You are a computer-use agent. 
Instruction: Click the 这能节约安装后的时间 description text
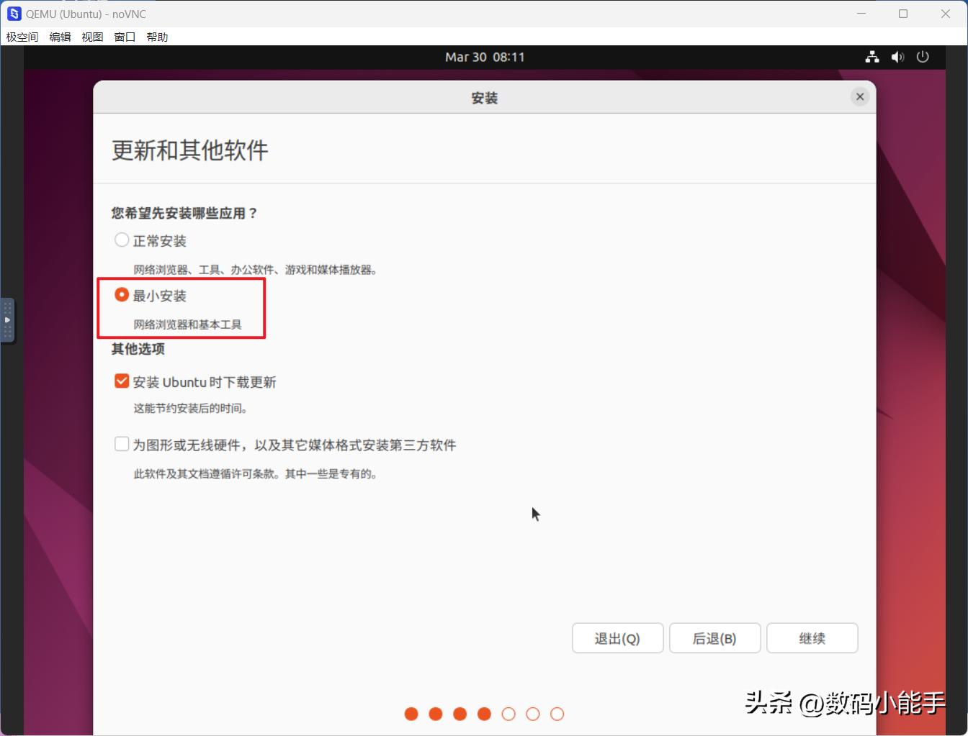click(x=191, y=408)
